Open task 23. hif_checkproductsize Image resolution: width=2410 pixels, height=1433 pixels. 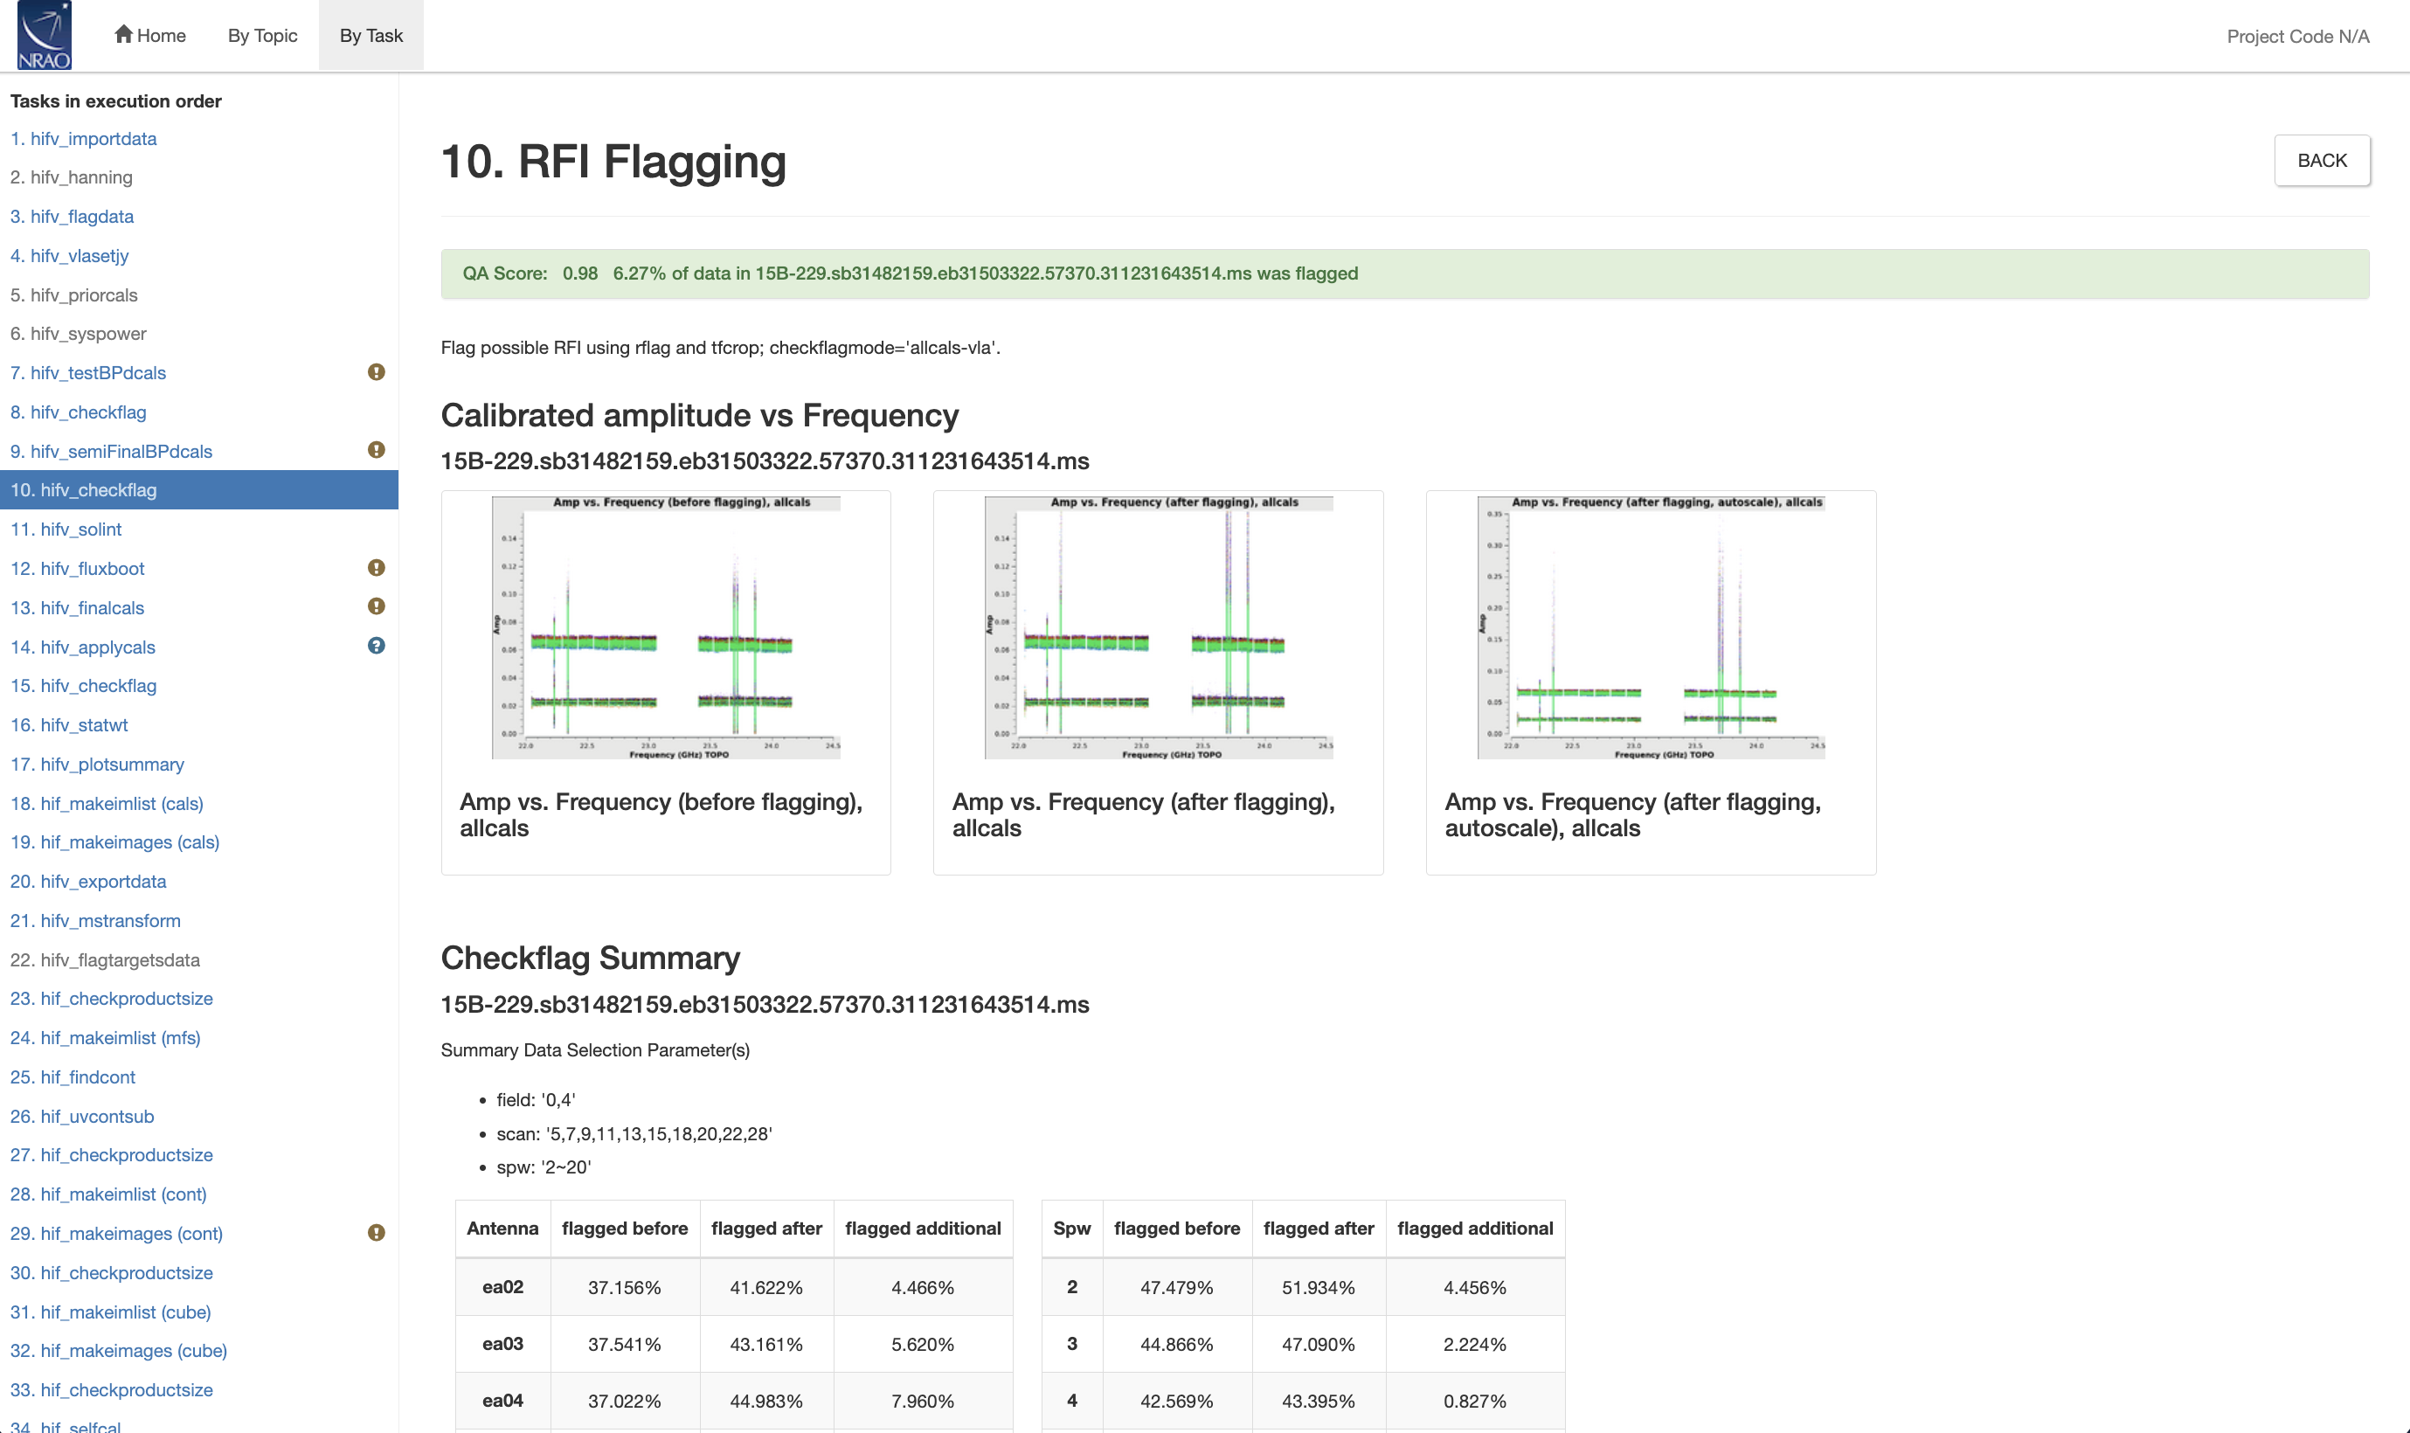pos(111,1000)
